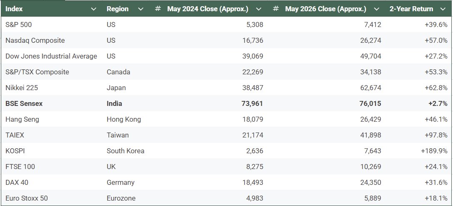Click the +39.6% return cell
453x206 pixels.
(436, 25)
